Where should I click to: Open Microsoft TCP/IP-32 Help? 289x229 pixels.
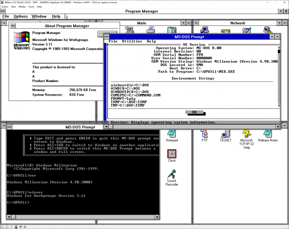click(x=246, y=134)
